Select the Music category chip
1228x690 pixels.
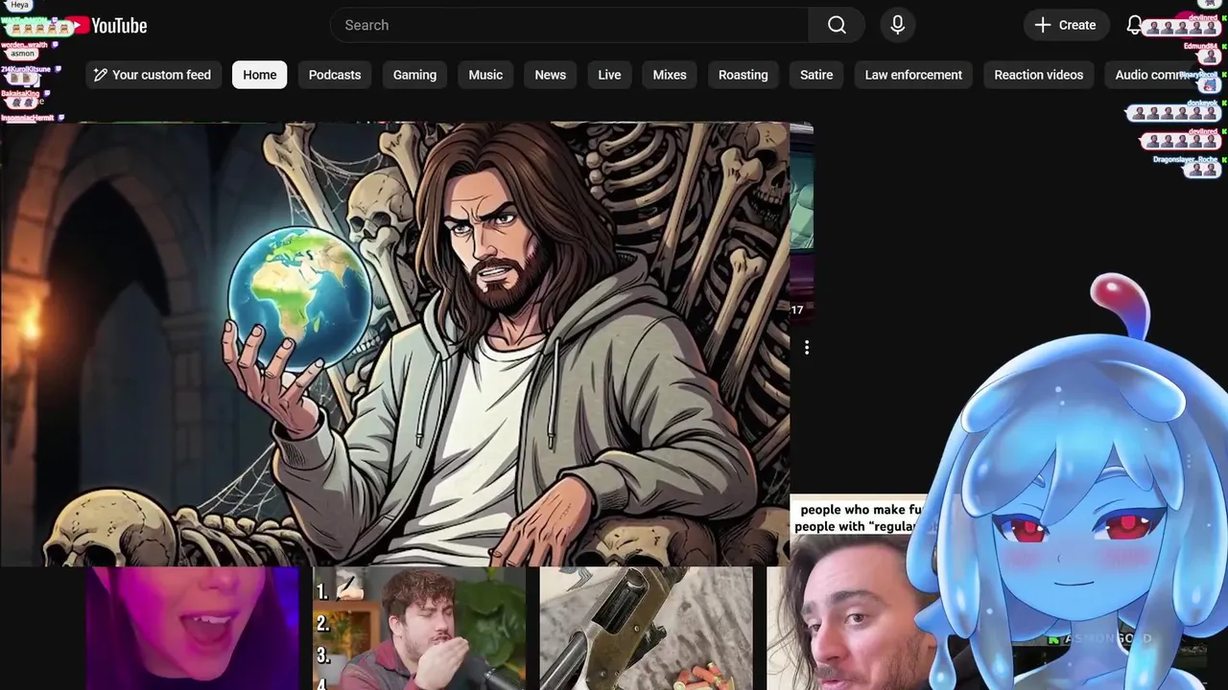pyautogui.click(x=485, y=75)
